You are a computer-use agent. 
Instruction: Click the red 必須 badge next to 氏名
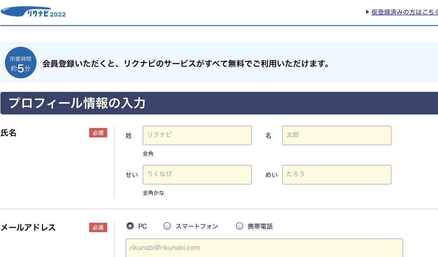[98, 133]
